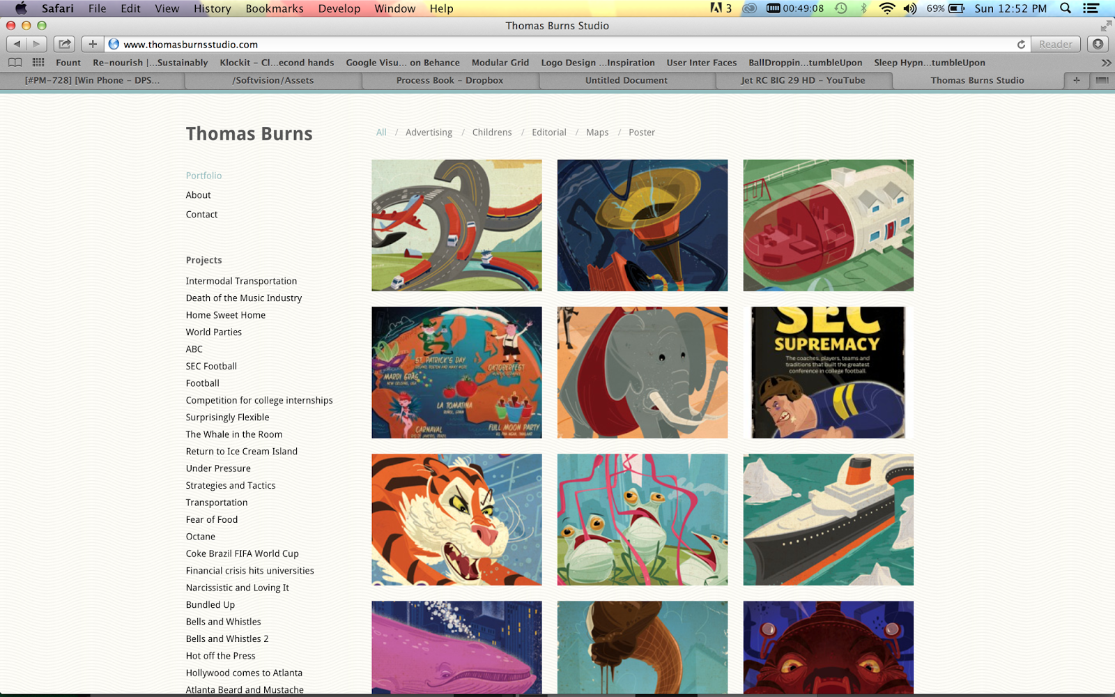Show All portfolio items
The width and height of the screenshot is (1115, 697).
click(x=381, y=132)
